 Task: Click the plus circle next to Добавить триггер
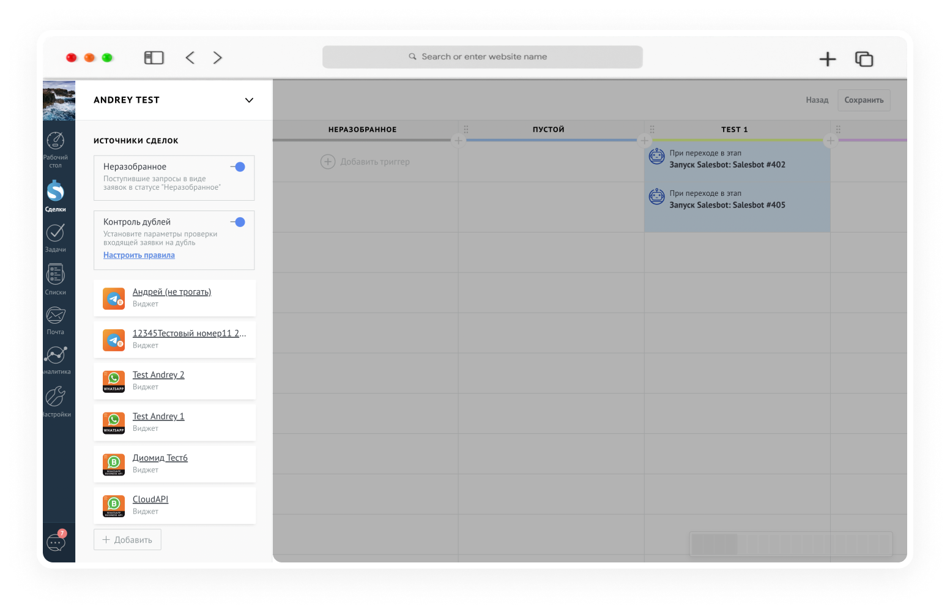[x=328, y=162]
